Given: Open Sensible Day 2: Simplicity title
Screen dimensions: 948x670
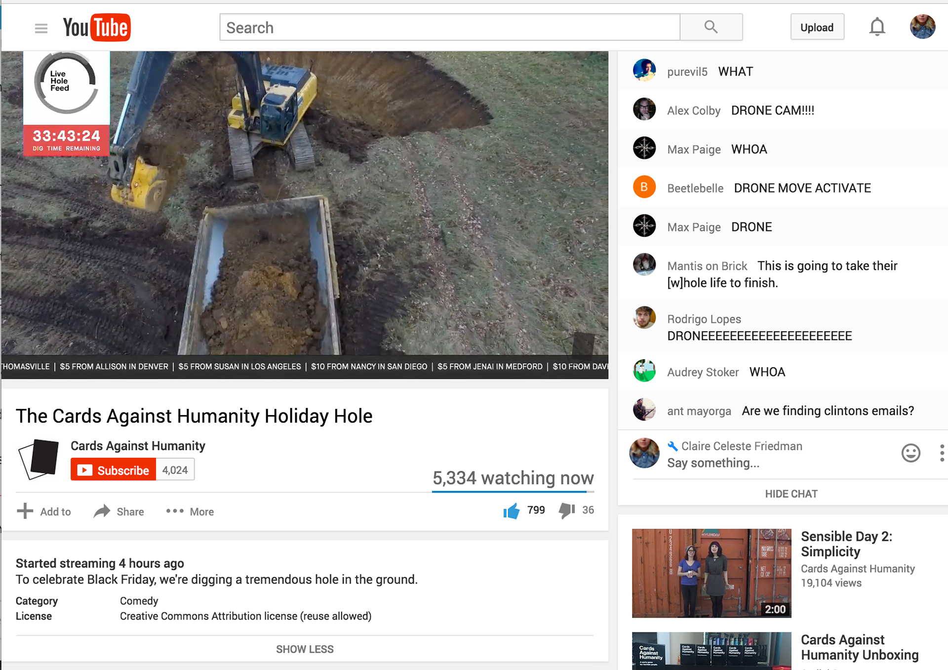Looking at the screenshot, I should tap(846, 544).
